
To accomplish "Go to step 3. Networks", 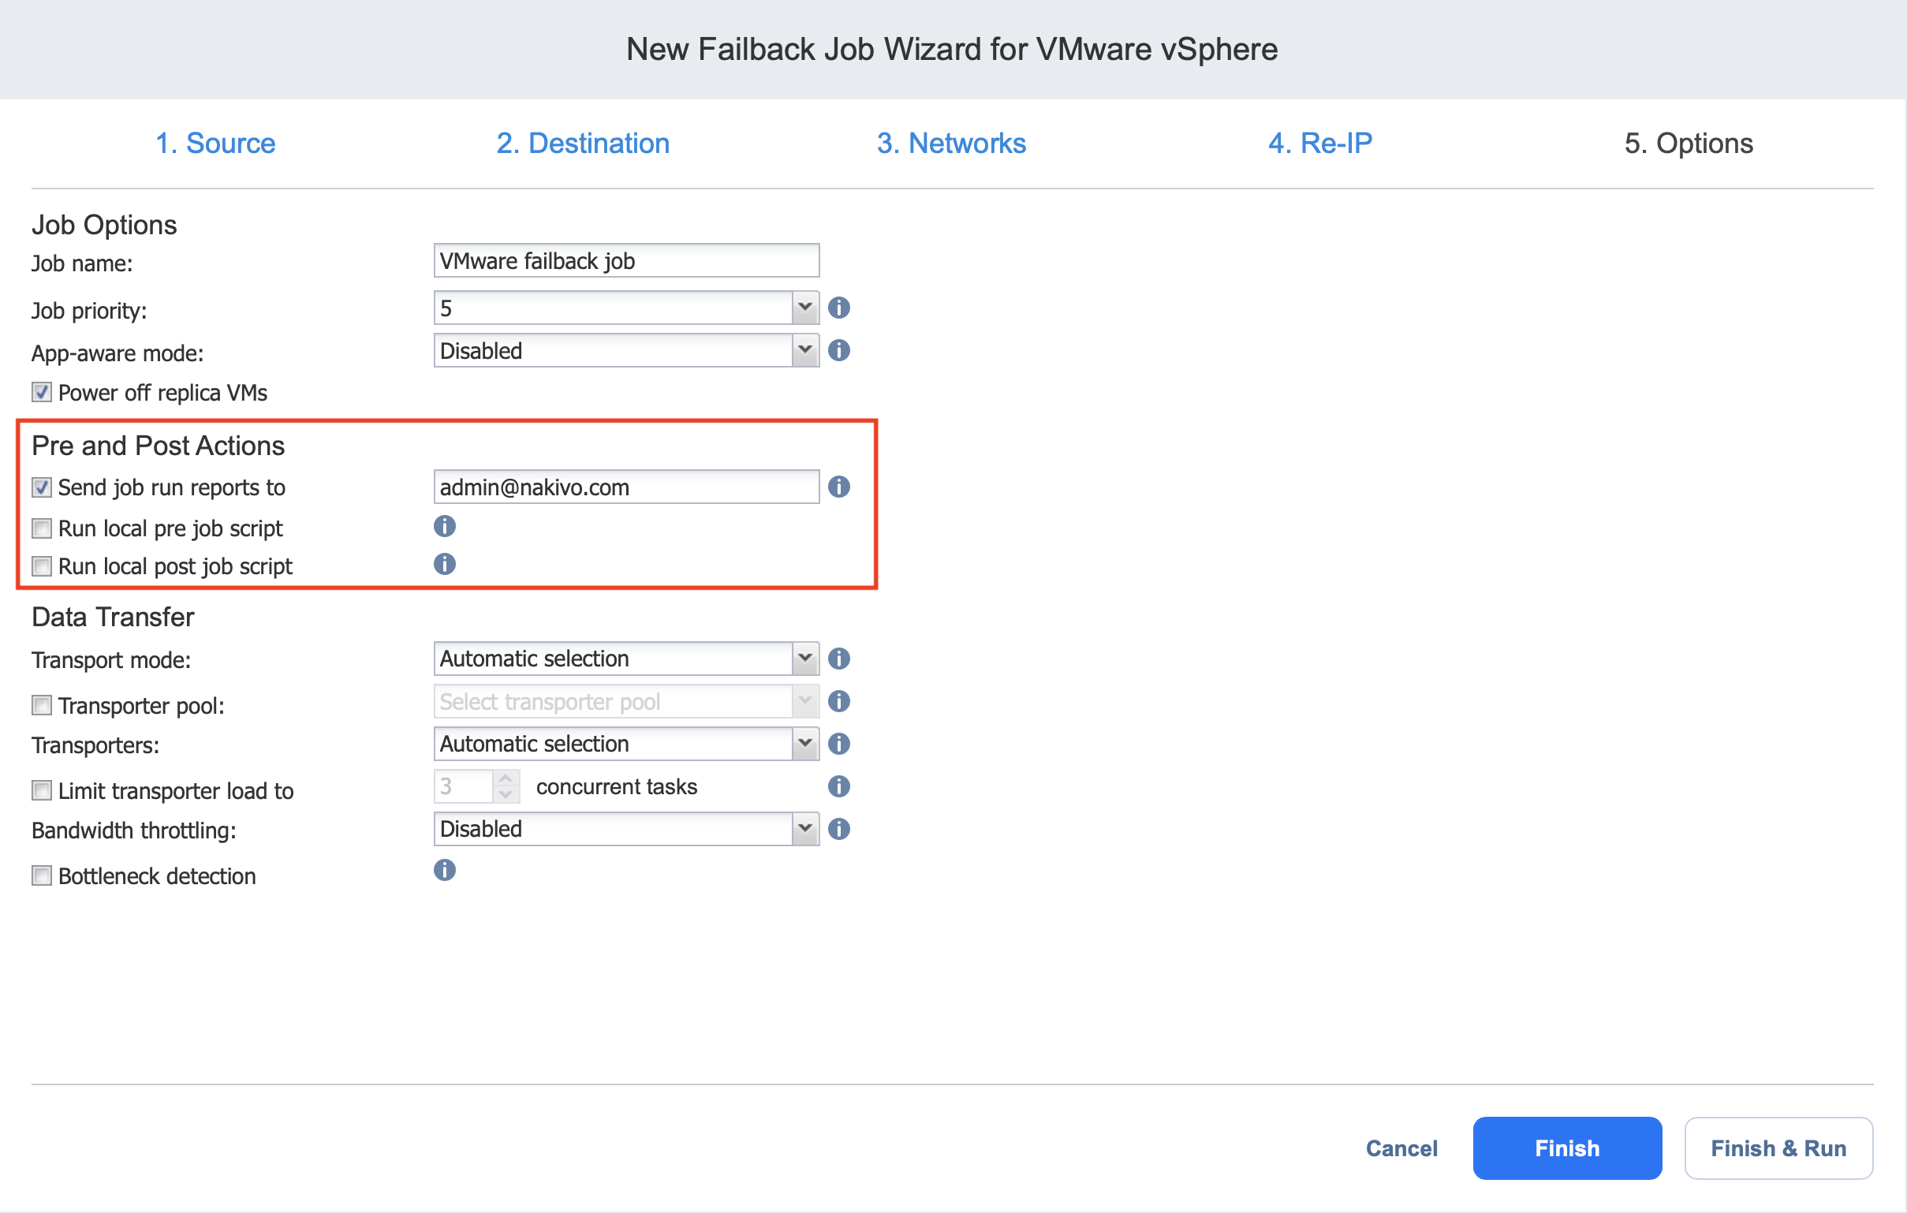I will point(951,144).
